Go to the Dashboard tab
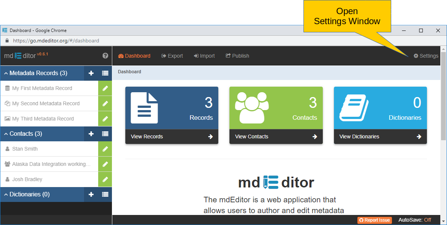Viewport: 447px width, 225px height. 134,56
